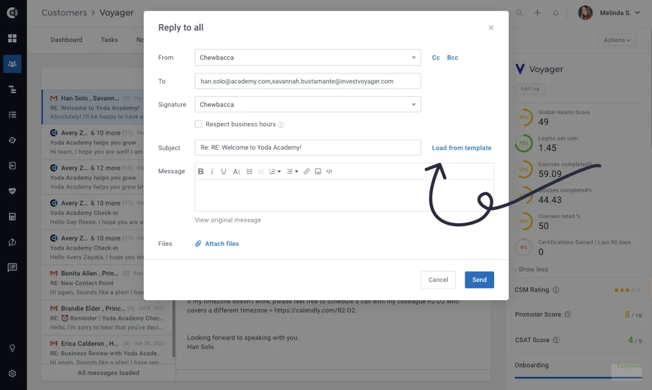Apply underline formatting in message editor
Viewport: 652px width, 390px height.
224,172
